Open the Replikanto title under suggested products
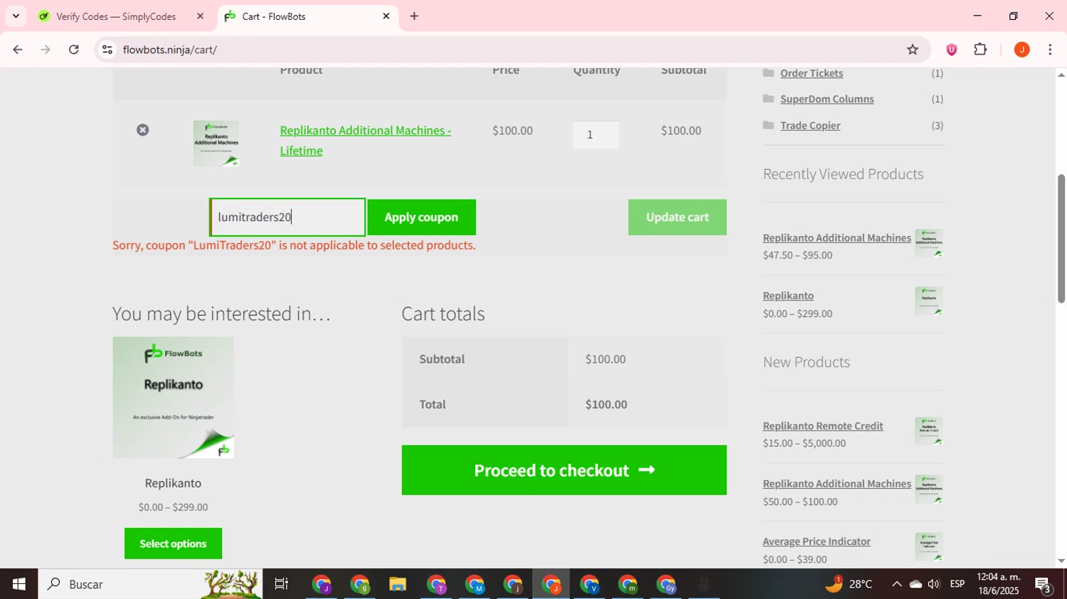Screen dimensions: 1067x599 [173, 483]
